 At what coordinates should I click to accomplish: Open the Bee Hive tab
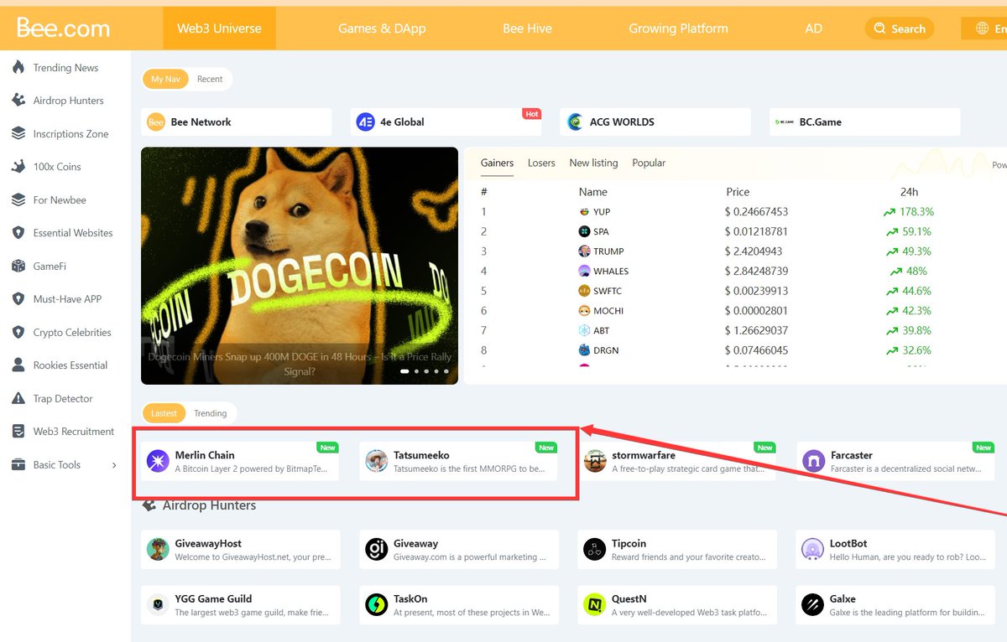coord(527,28)
